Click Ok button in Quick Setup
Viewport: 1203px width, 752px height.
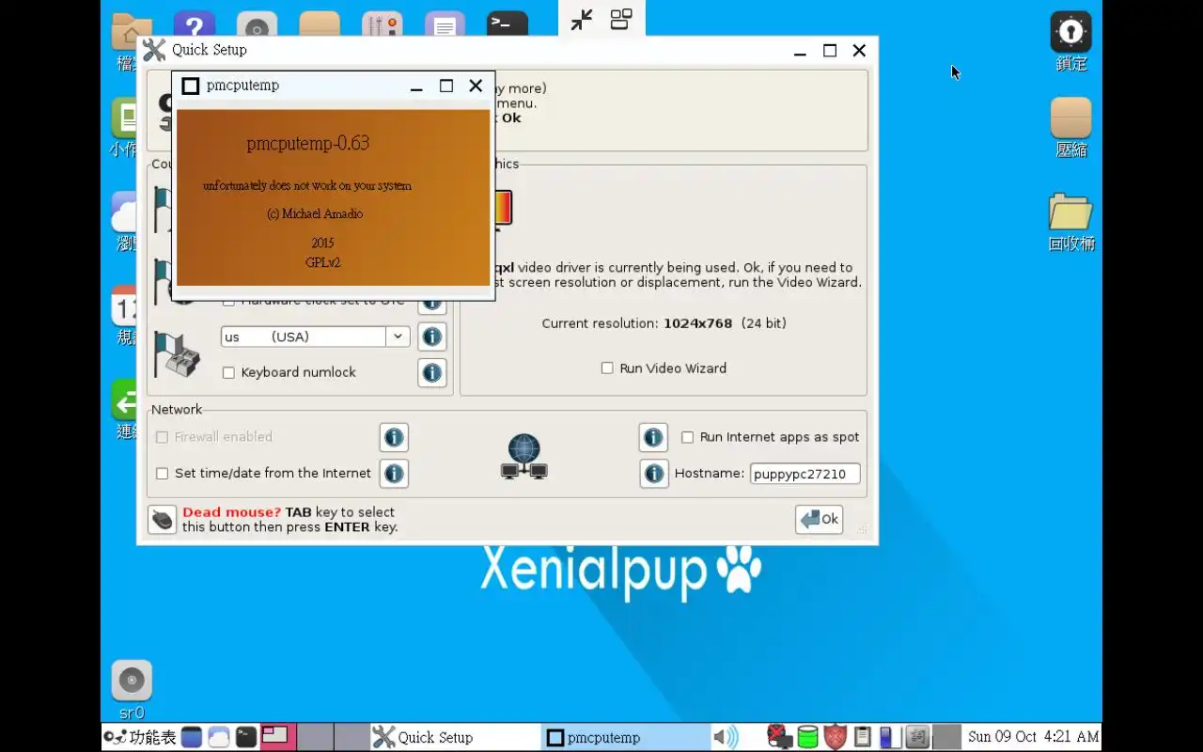coord(819,519)
